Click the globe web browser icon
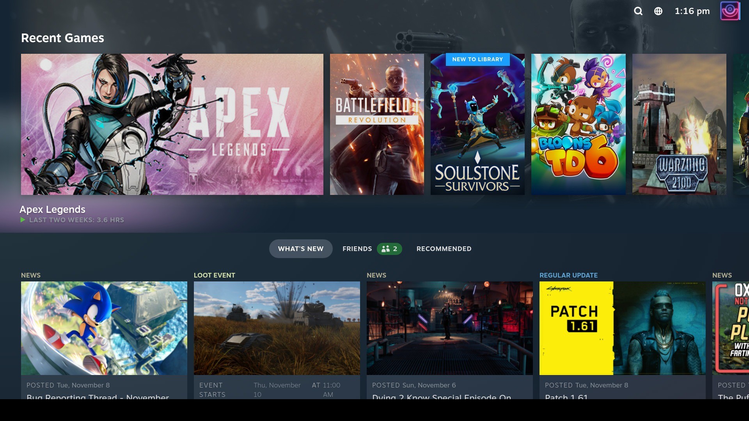 (x=658, y=11)
